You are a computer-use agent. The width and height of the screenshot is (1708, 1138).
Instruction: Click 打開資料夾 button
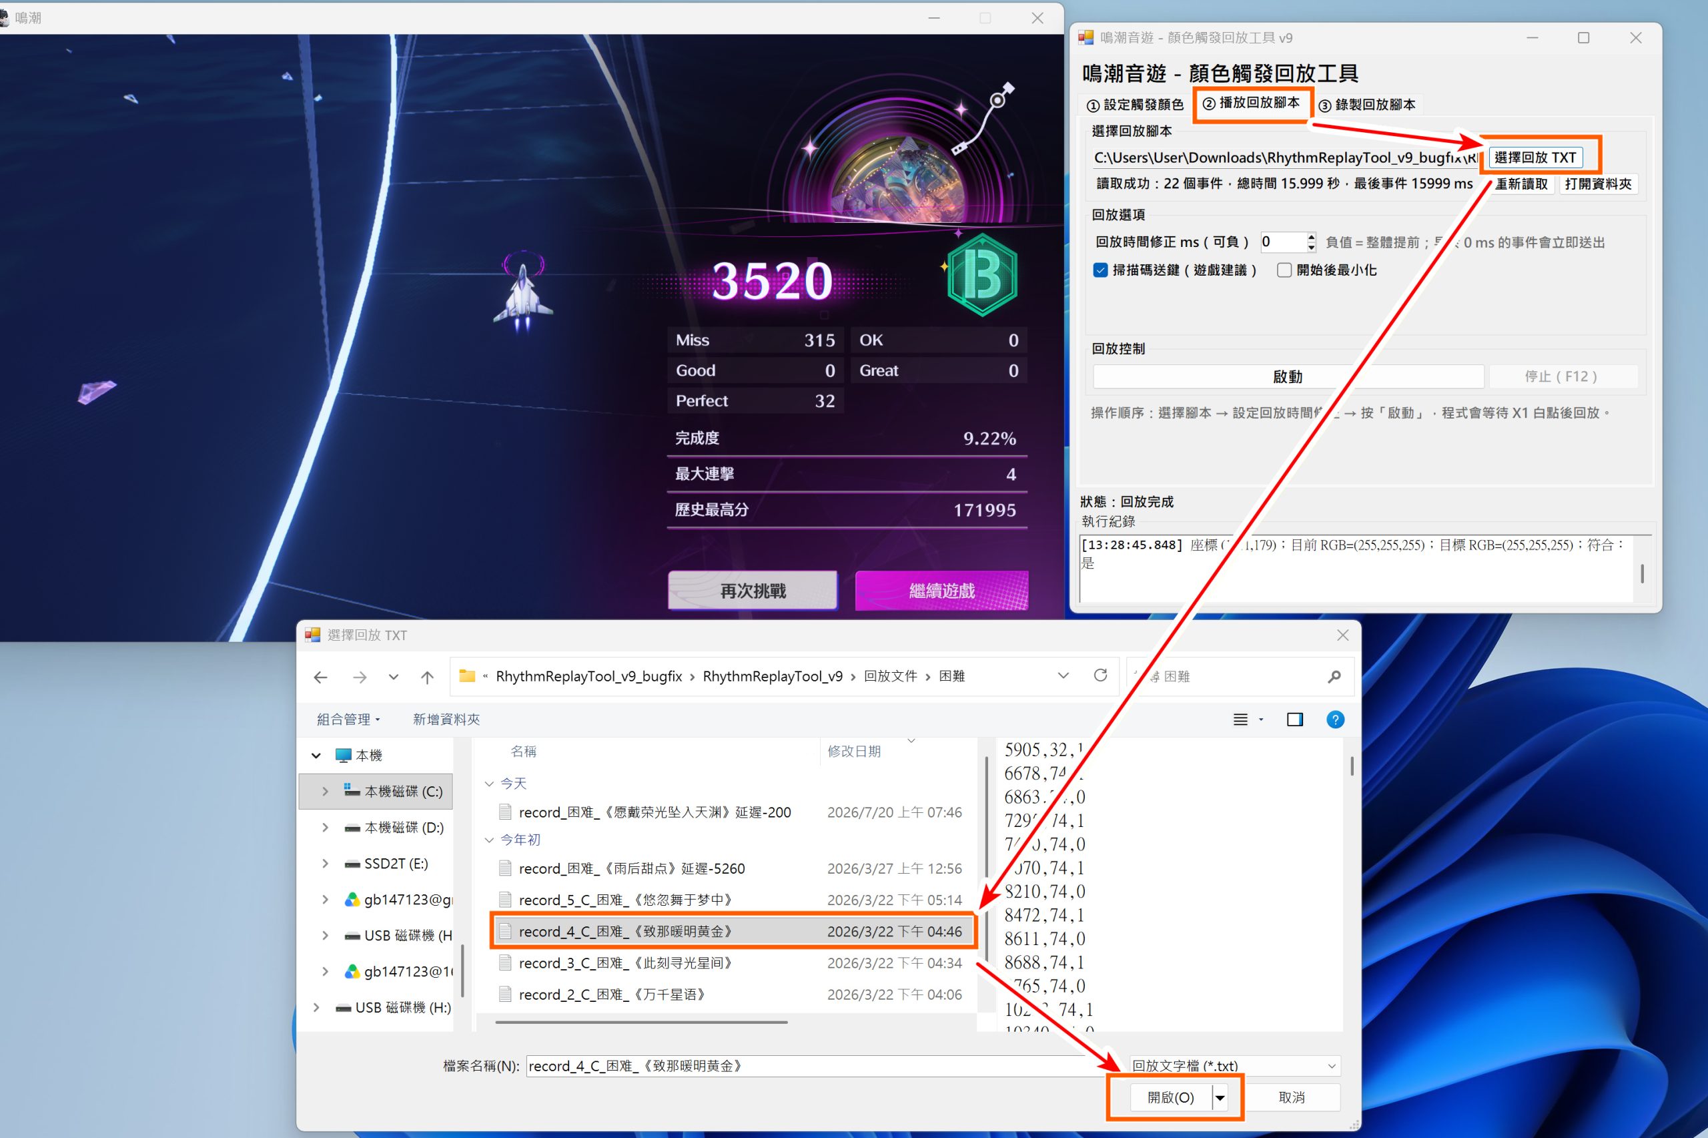coord(1598,184)
